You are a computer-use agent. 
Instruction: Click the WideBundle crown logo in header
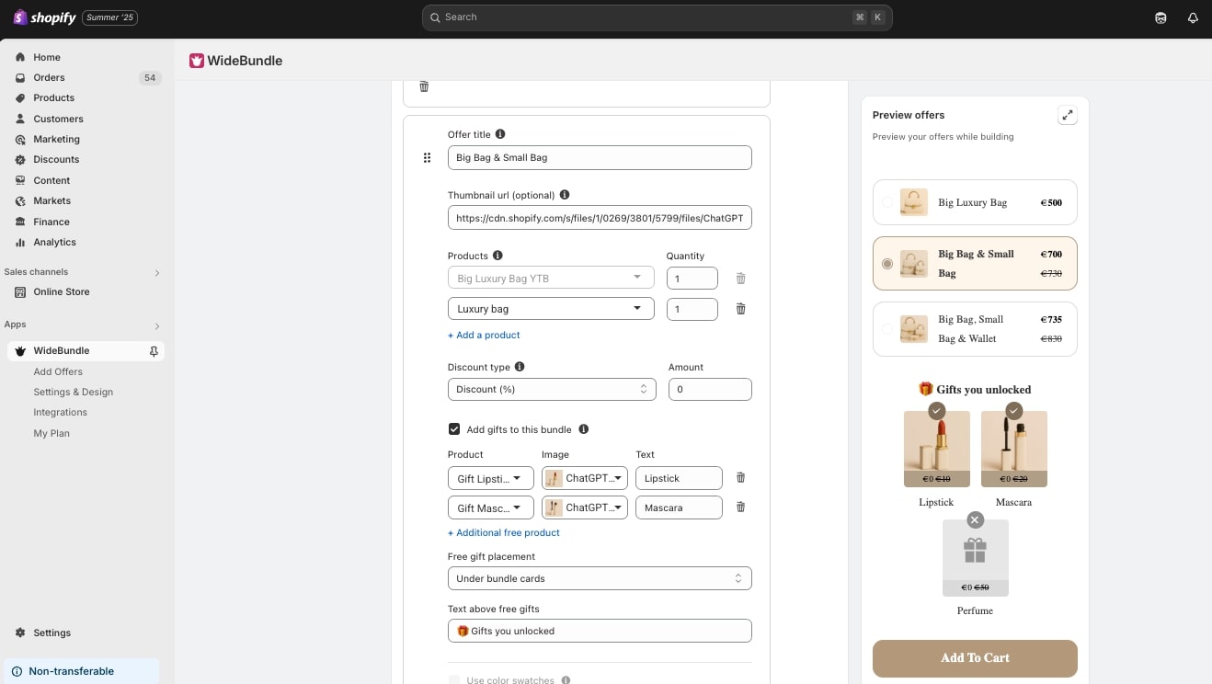[x=196, y=61]
